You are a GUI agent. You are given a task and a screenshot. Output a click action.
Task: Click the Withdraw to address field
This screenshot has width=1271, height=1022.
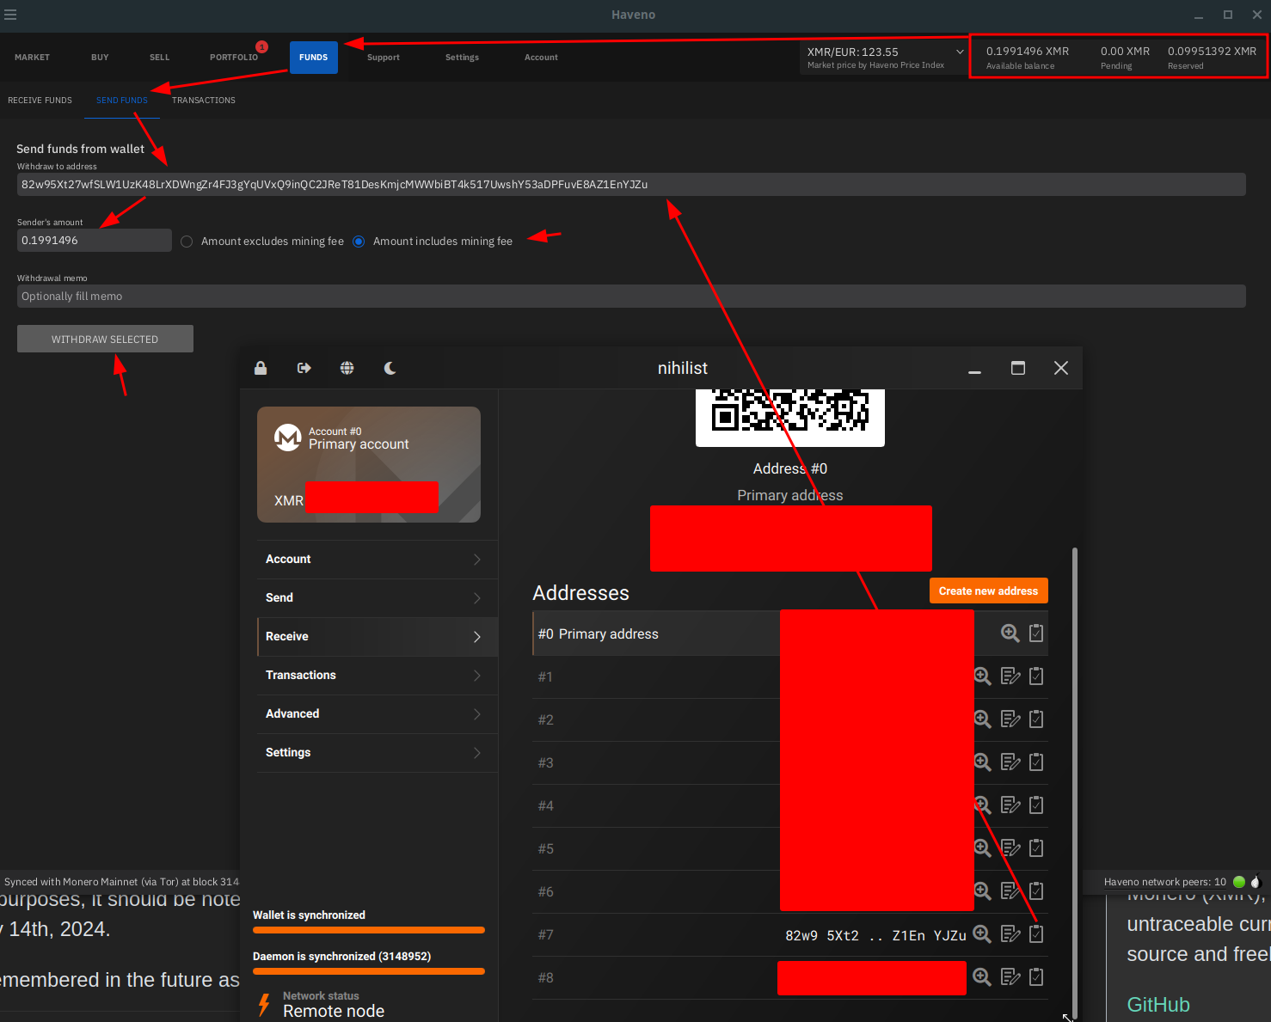coord(631,184)
